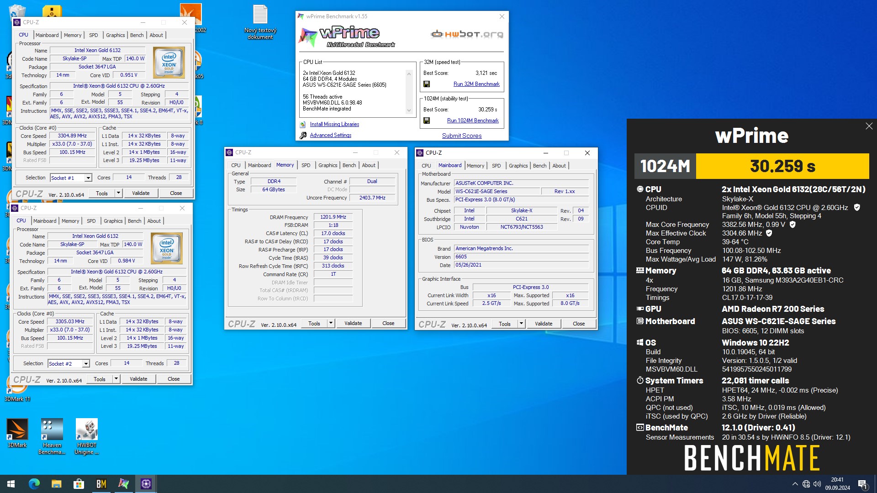Click the Install Missing Libraries link
This screenshot has width=877, height=493.
[334, 124]
